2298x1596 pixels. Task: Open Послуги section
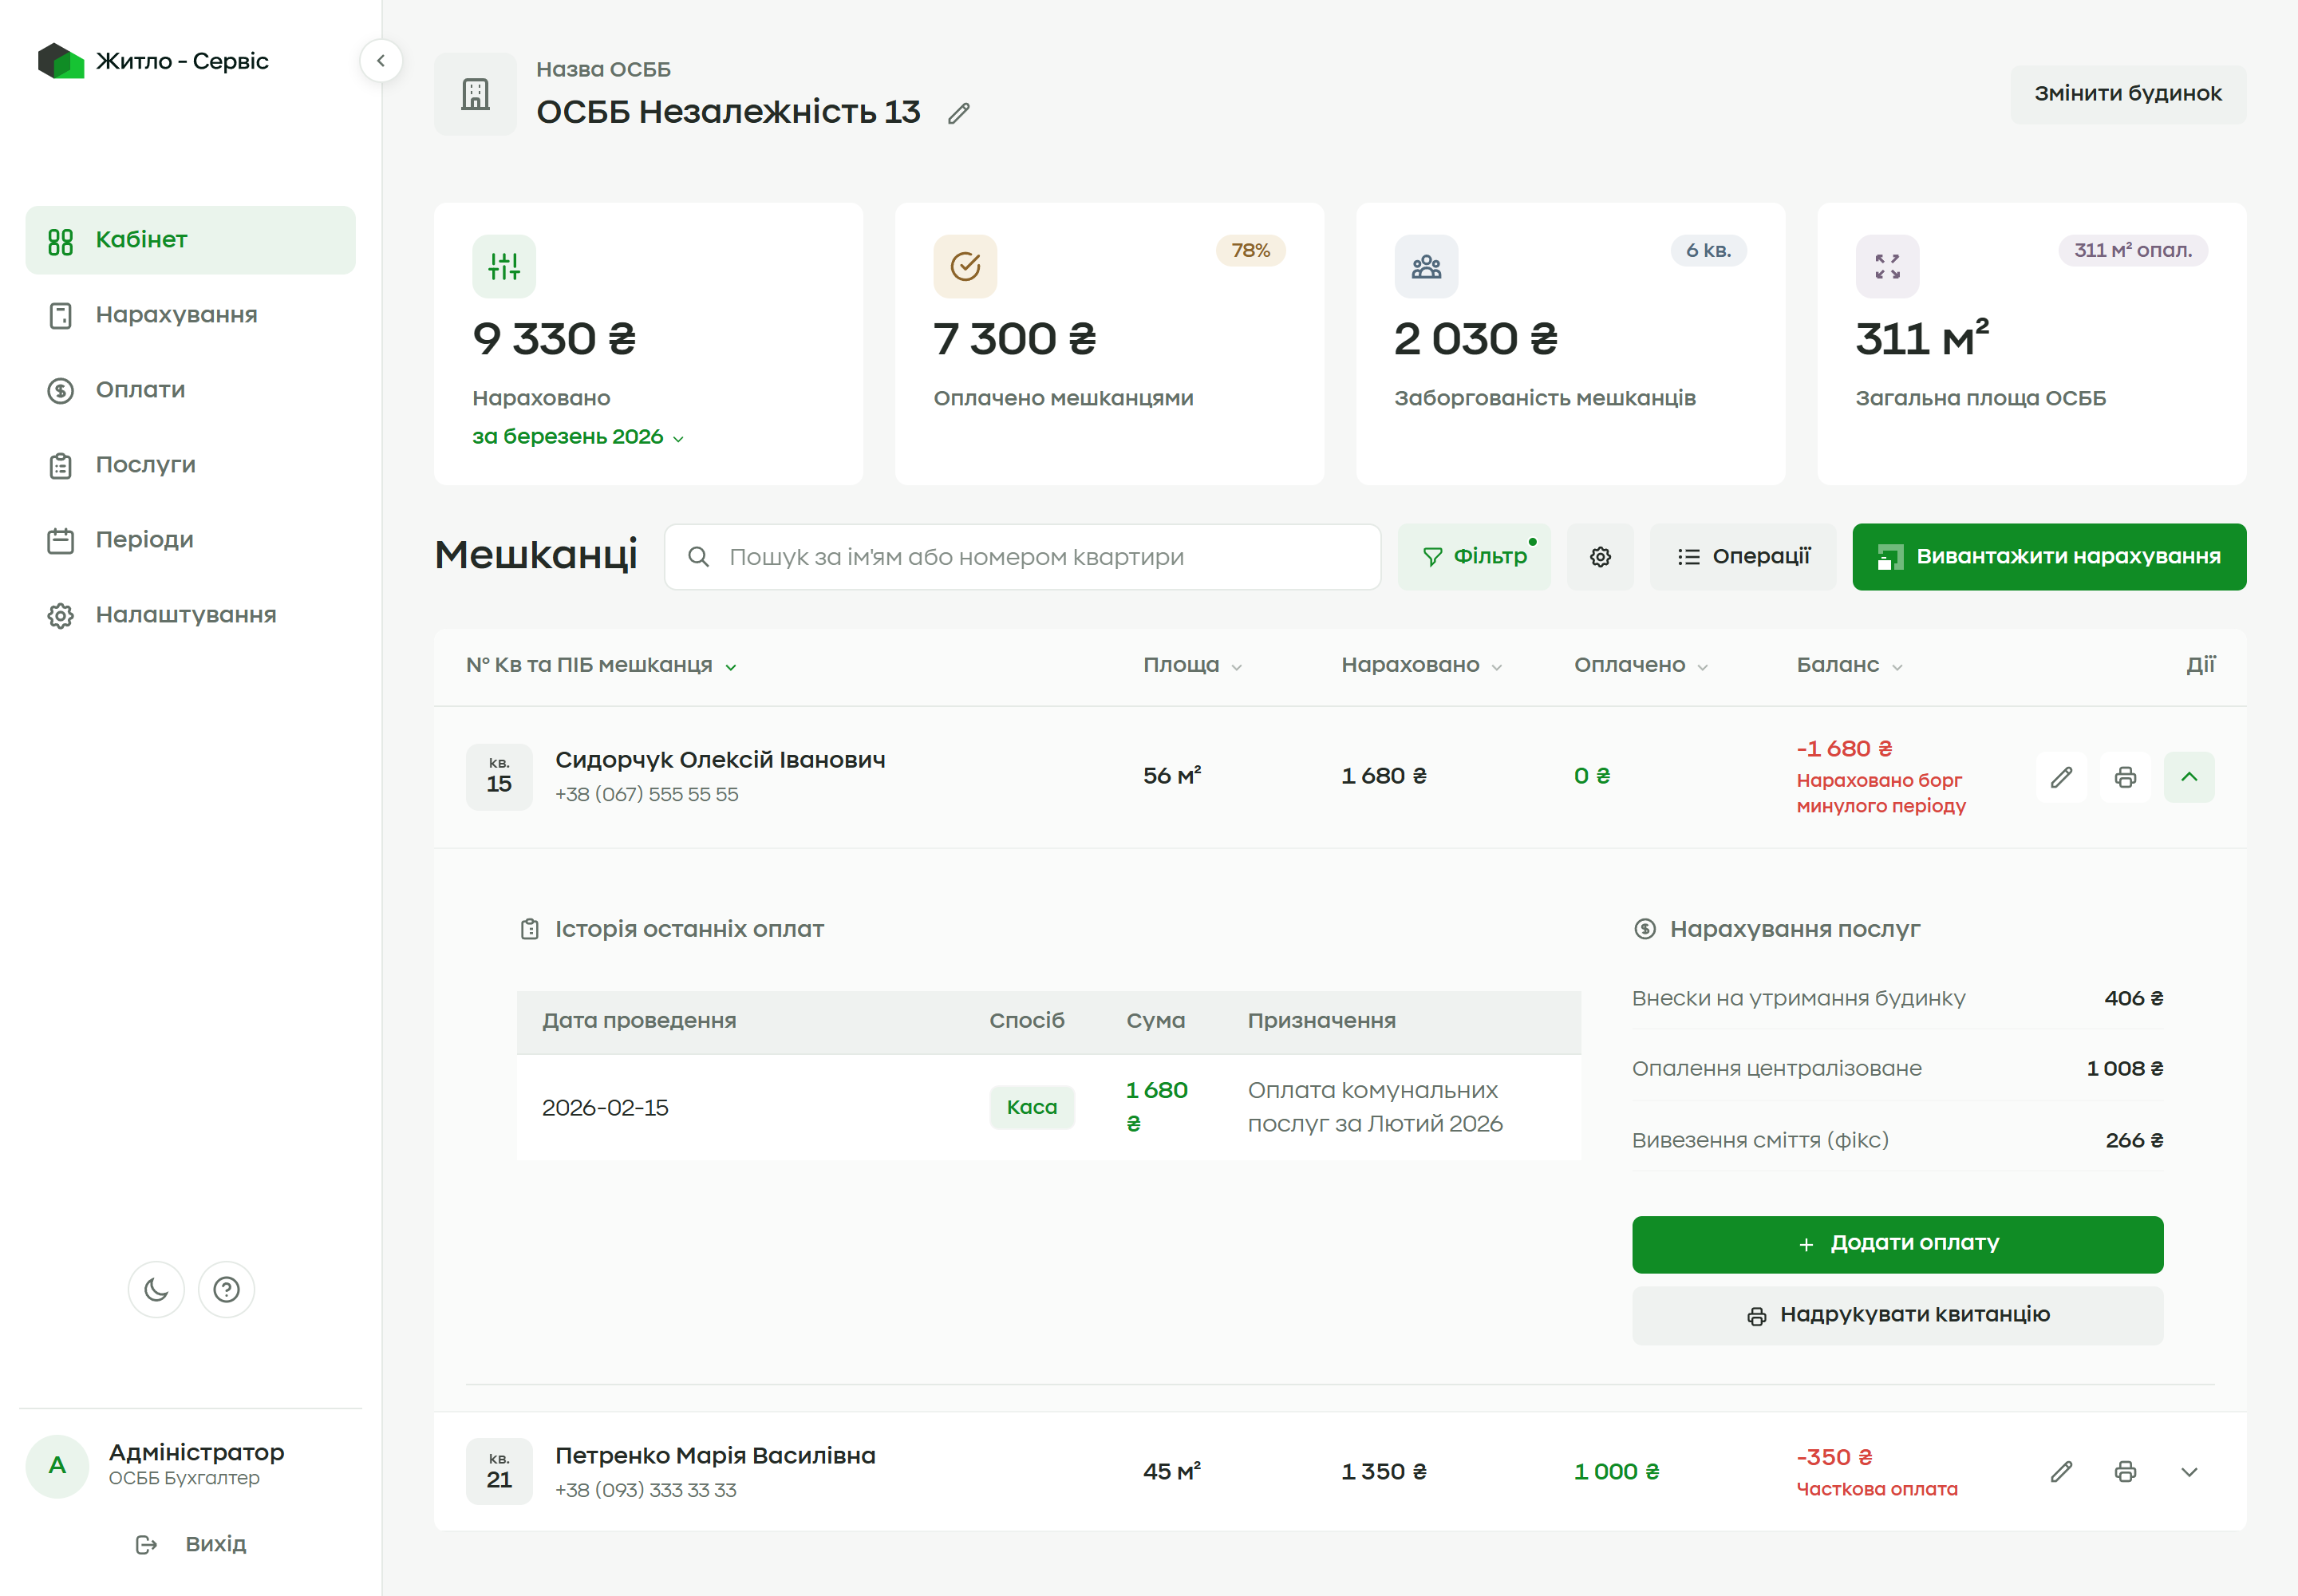coord(190,465)
